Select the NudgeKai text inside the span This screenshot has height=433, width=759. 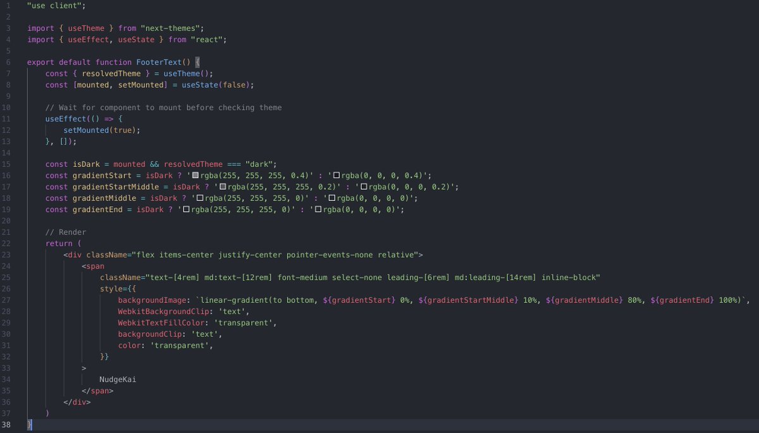[118, 379]
